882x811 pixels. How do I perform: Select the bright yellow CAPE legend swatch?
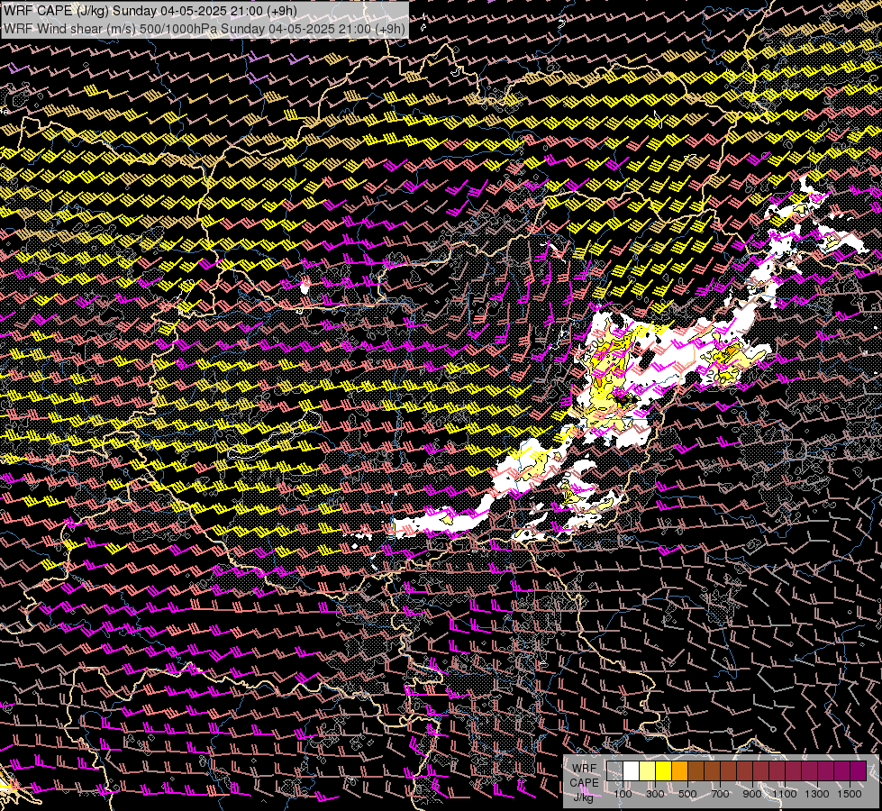(x=664, y=770)
